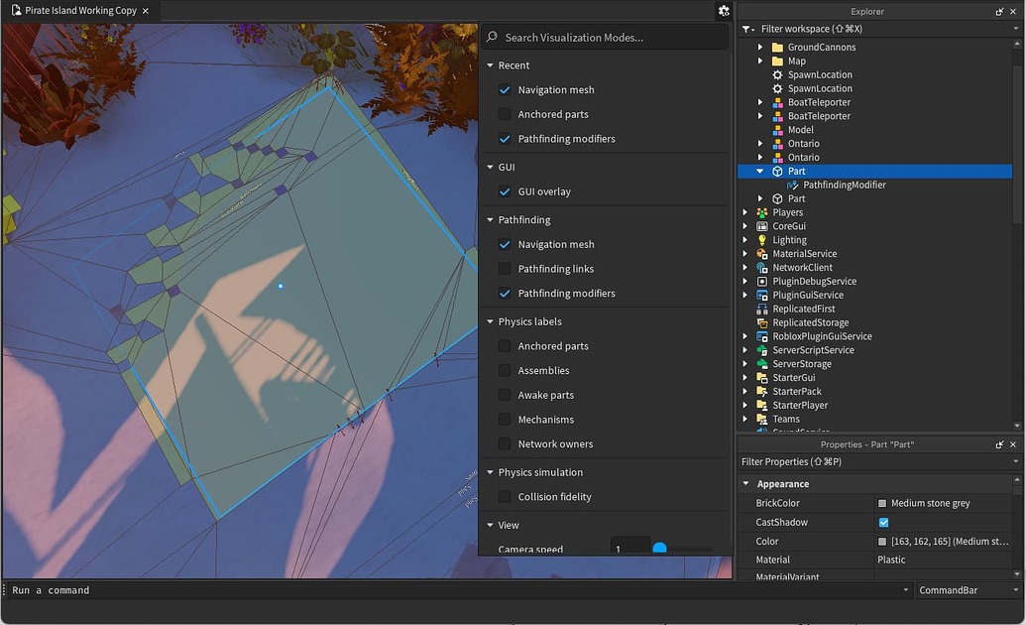Collapse the expanded Part in Explorer

(761, 171)
